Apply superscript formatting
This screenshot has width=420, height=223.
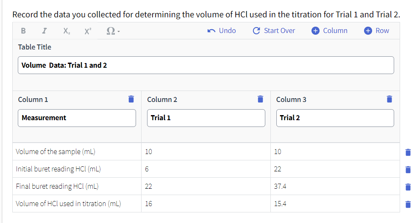[x=88, y=31]
